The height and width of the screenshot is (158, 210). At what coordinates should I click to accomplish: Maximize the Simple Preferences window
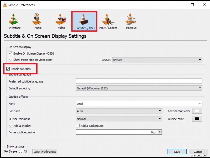tap(192, 5)
